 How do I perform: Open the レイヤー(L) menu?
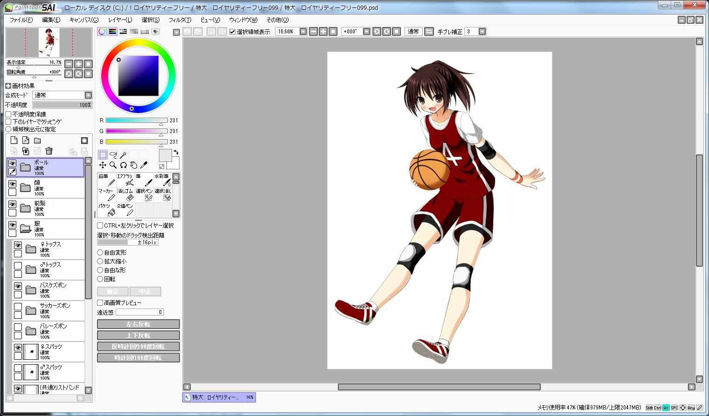click(x=120, y=20)
